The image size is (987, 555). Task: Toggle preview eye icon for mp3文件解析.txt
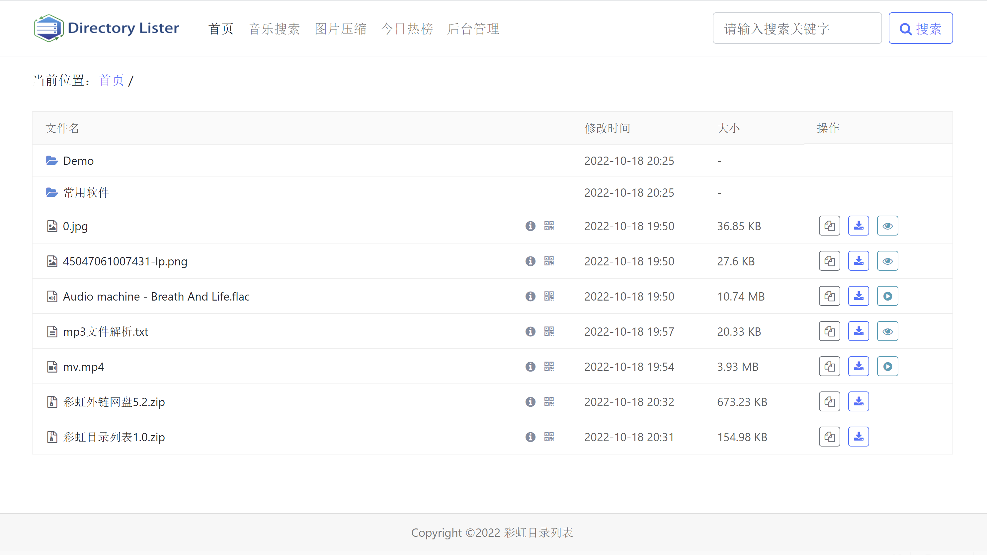887,331
